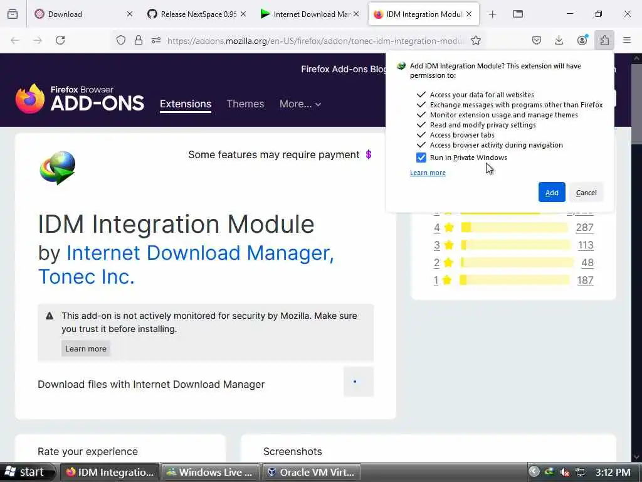Open Internet Download Manager, Tonec Inc. author link
The height and width of the screenshot is (482, 642).
pyautogui.click(x=186, y=265)
